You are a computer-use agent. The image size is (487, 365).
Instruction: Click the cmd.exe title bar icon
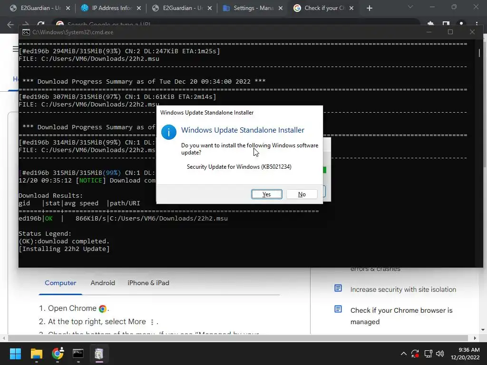(x=26, y=32)
